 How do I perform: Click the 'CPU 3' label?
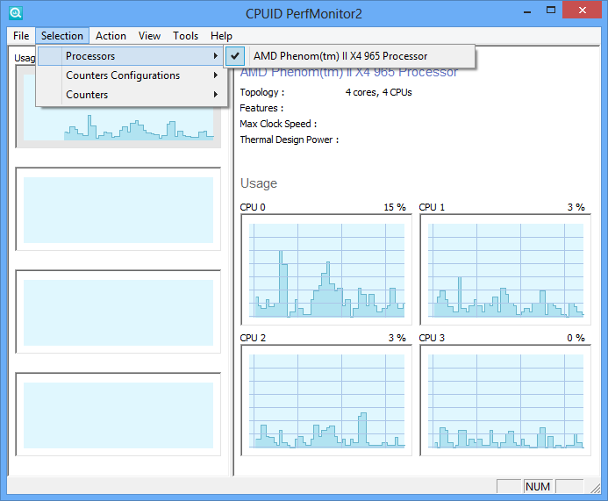click(432, 338)
